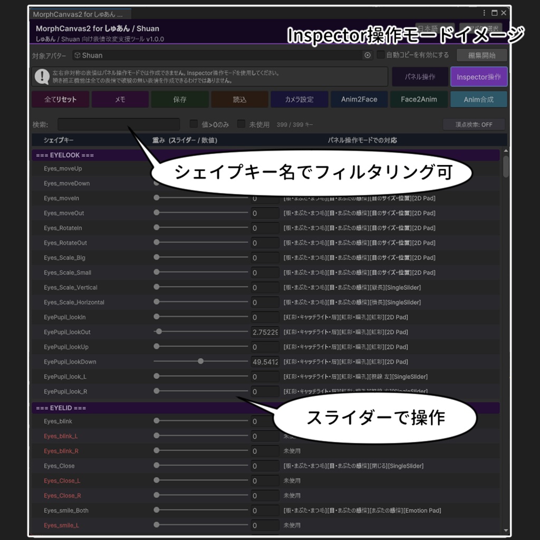Click the Shuan avatar object field
Viewport: 540px width, 540px height.
(x=223, y=55)
